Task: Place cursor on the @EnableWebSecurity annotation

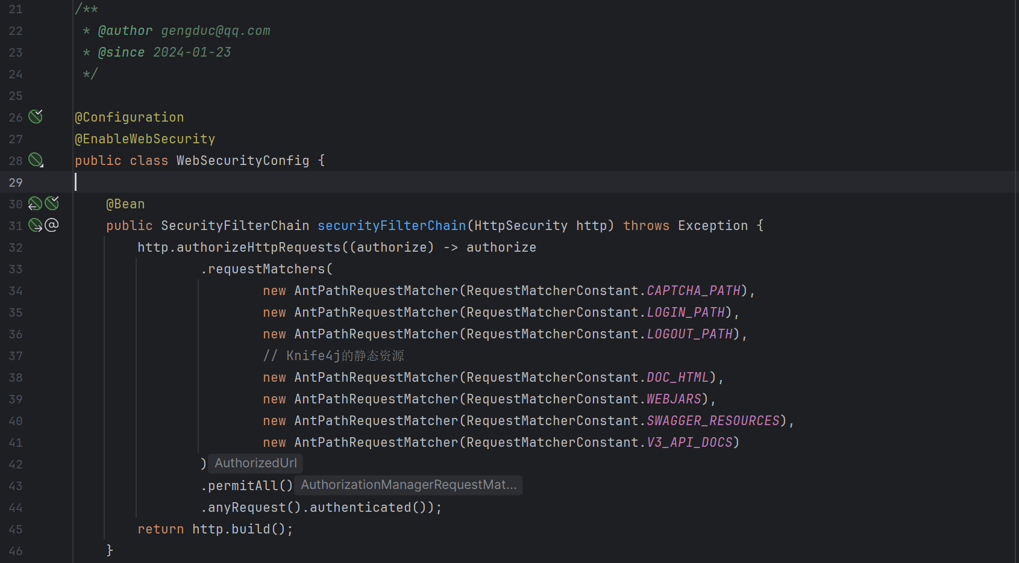Action: click(145, 138)
